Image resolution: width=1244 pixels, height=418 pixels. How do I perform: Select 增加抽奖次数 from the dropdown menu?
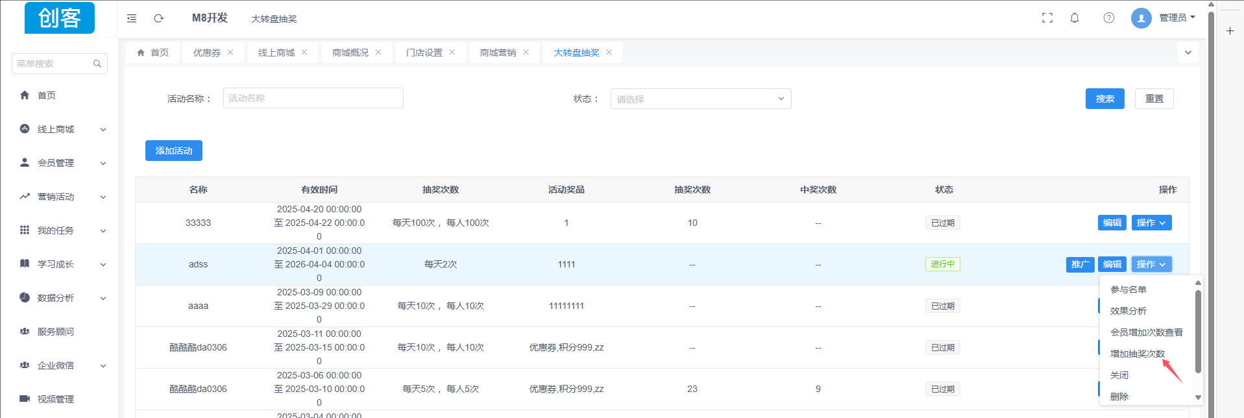1138,354
